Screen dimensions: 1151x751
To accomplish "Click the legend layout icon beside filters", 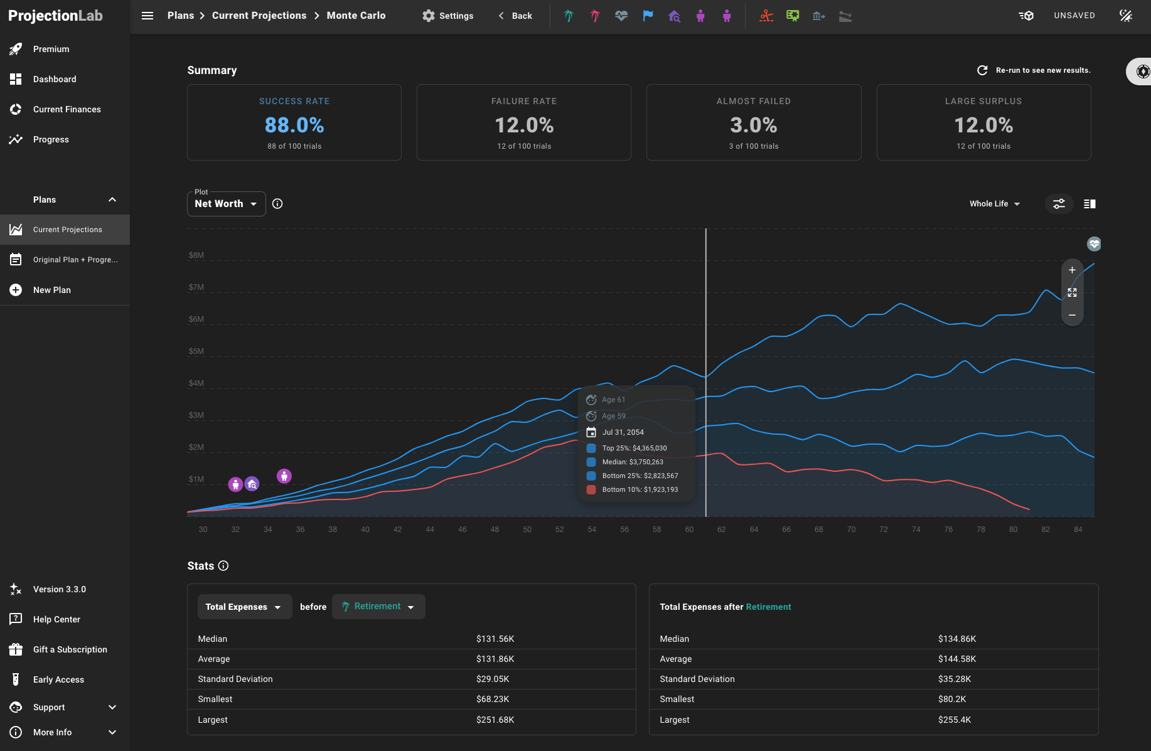I will click(1089, 204).
